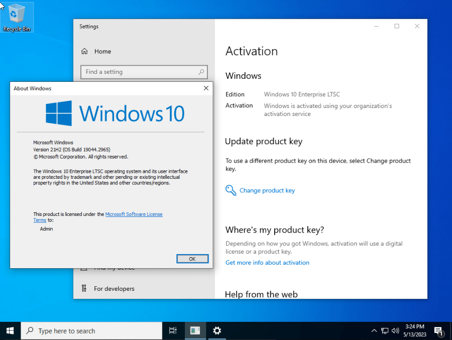
Task: Select For developers in Settings sidebar
Action: [114, 289]
